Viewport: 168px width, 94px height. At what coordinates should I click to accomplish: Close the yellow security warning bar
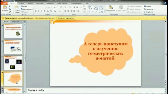(165, 18)
